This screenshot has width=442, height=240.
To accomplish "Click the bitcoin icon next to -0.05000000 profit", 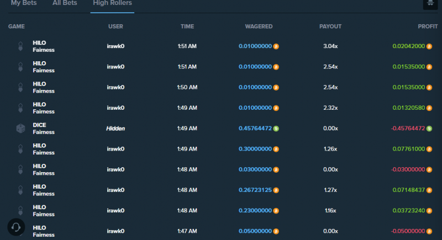I will point(429,231).
